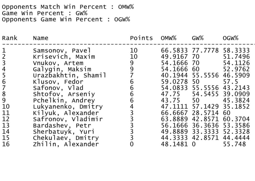Click on Klusov, Fedor

58,82
